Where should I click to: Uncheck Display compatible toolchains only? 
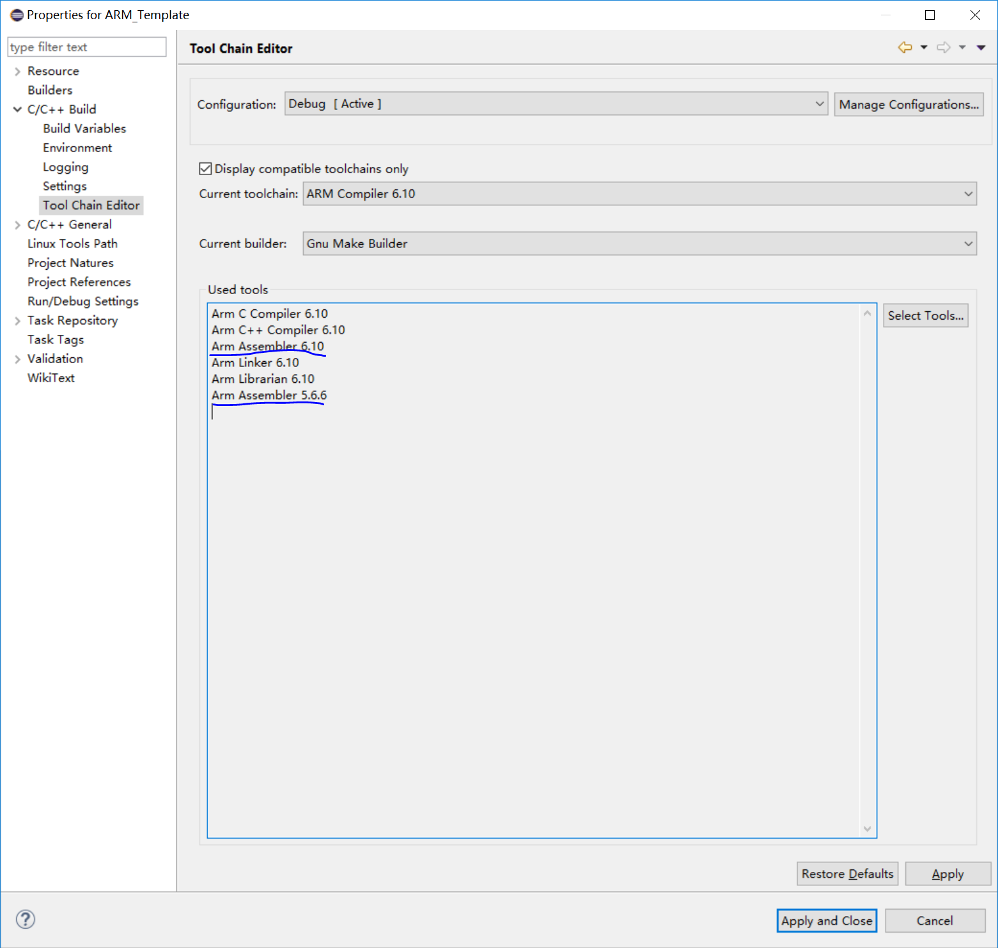tap(205, 168)
